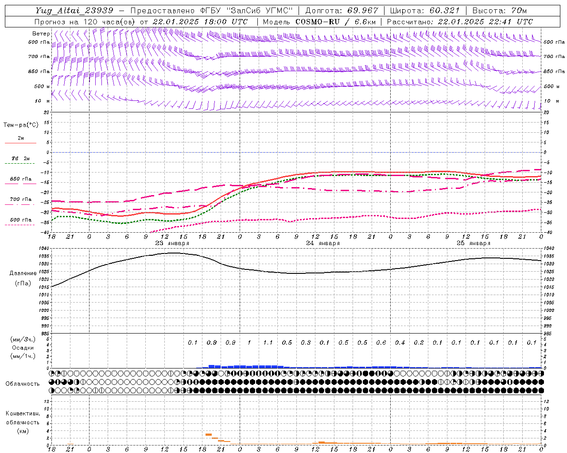Screen dimensions: 567x453
Task: Click the peak of the black pressure curve
Action: (x=174, y=253)
